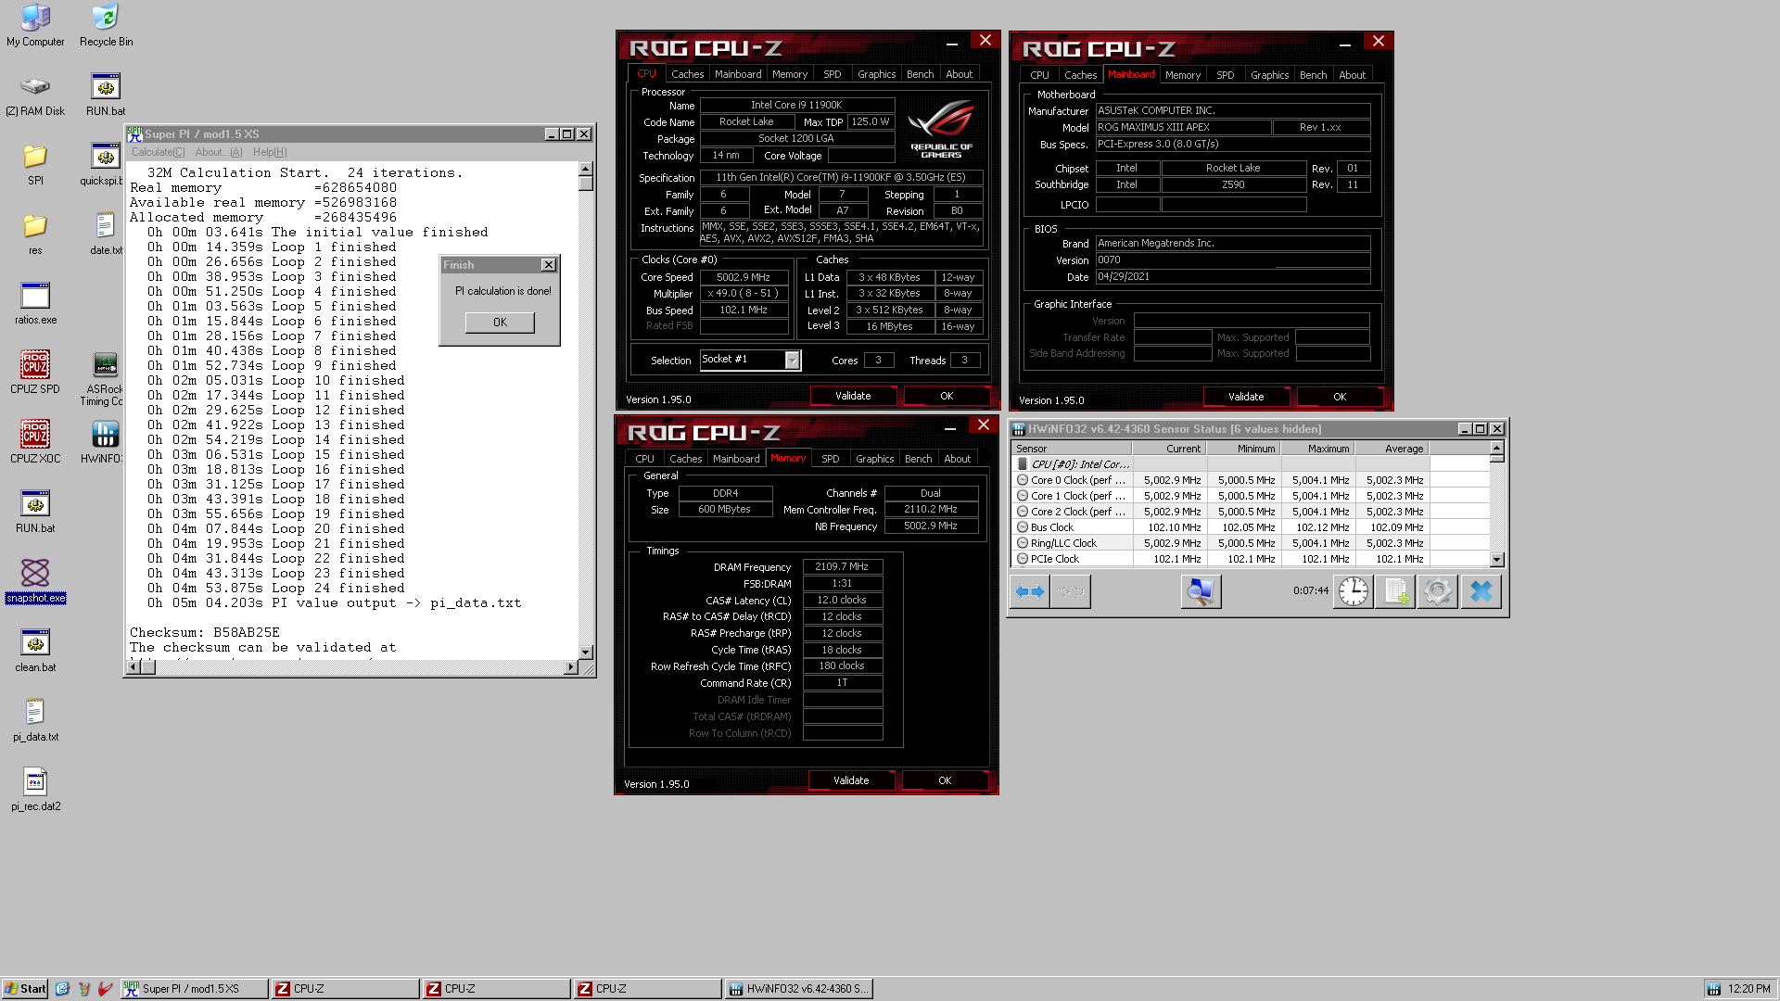The height and width of the screenshot is (1001, 1780).
Task: Click Validate in CPU tab CPU-Z window
Action: (853, 396)
